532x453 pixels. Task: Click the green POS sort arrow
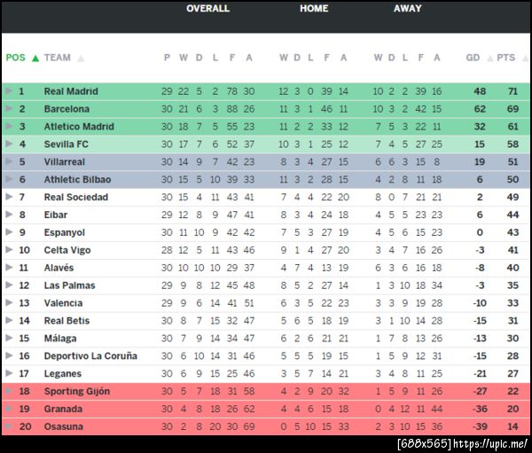pyautogui.click(x=35, y=59)
